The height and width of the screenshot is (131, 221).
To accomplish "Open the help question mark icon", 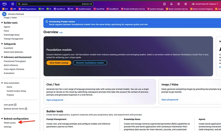I will coord(179,4).
